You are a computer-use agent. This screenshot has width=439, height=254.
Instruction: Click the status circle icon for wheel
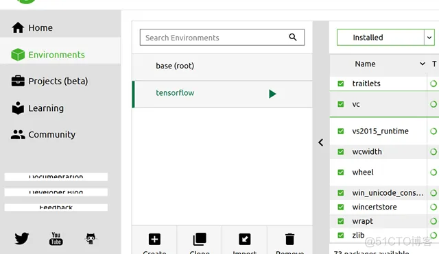click(434, 173)
